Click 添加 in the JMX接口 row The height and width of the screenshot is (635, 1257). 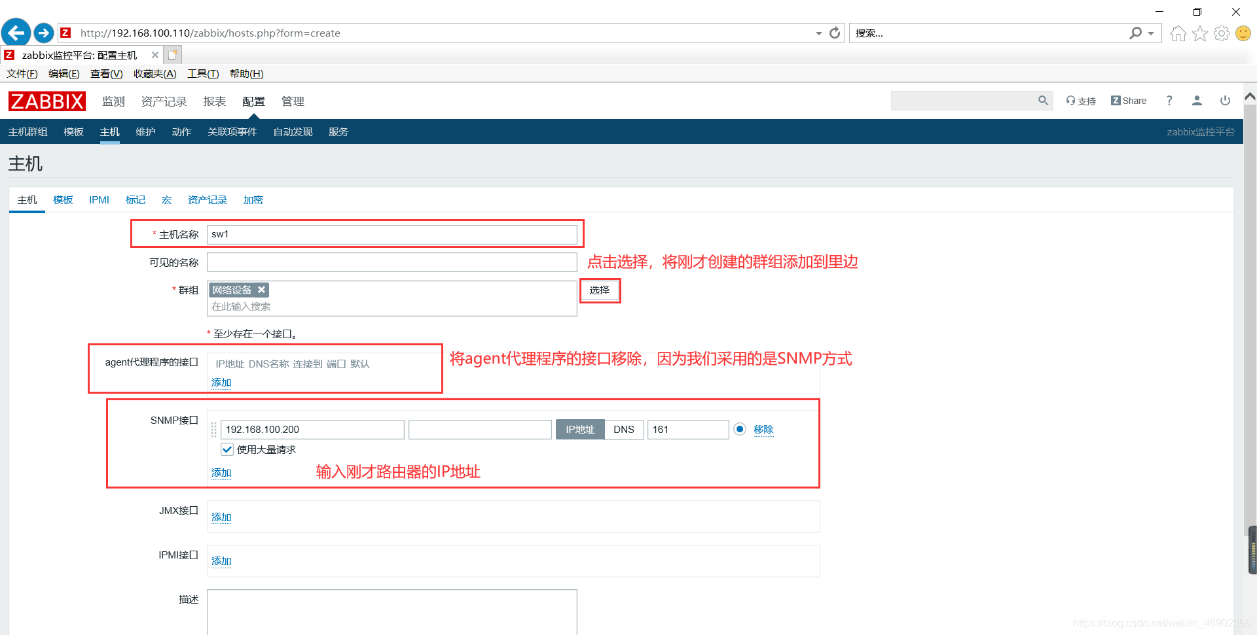click(221, 517)
